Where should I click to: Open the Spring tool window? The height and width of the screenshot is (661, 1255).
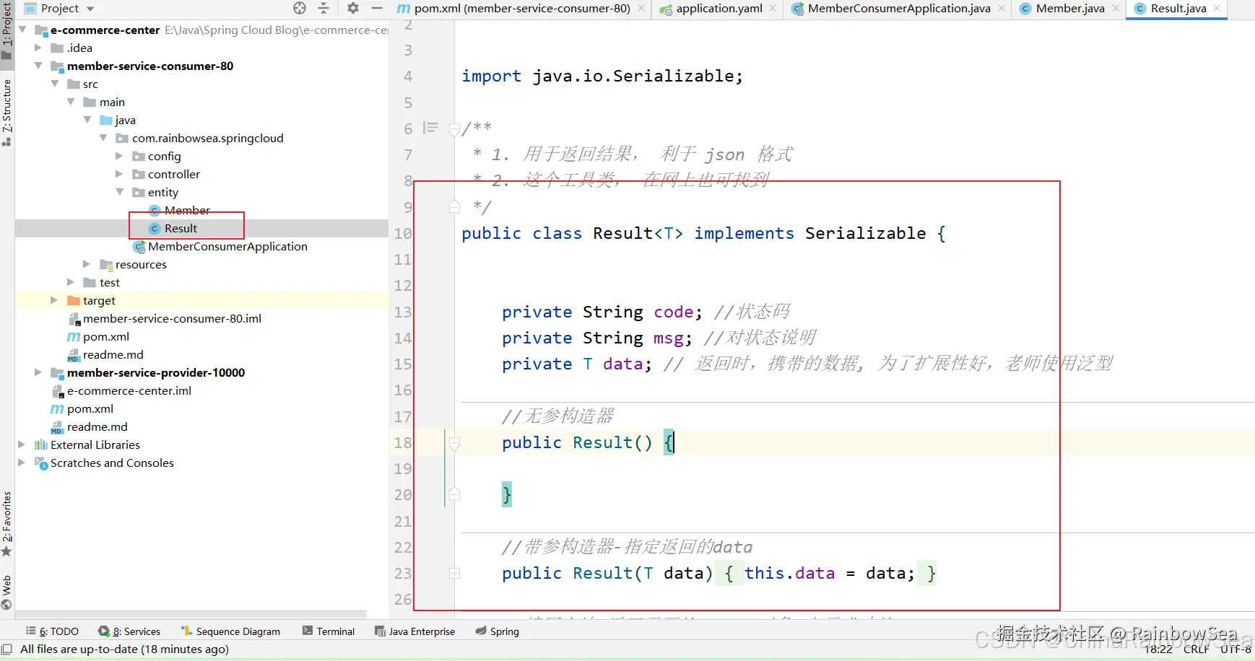pyautogui.click(x=498, y=631)
